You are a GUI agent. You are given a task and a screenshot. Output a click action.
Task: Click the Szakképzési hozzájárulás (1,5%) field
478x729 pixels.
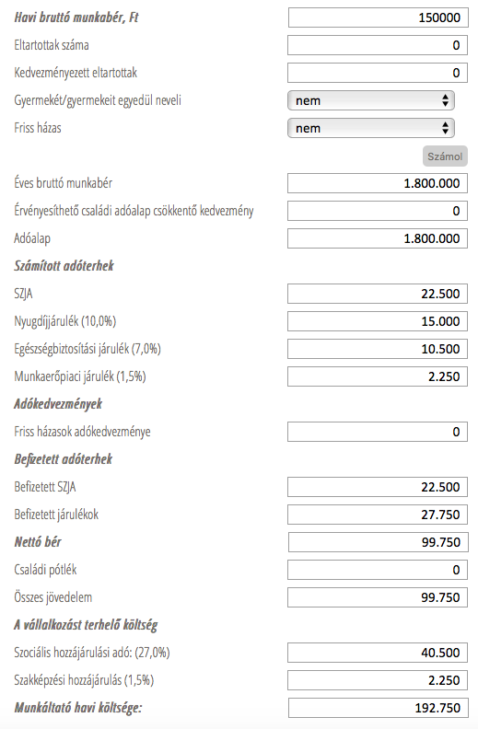click(x=377, y=680)
